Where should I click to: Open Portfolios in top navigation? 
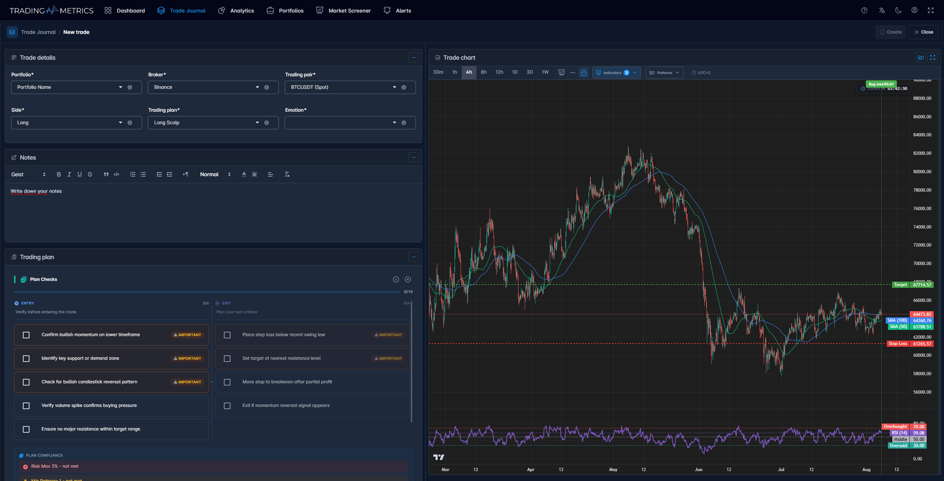point(285,11)
